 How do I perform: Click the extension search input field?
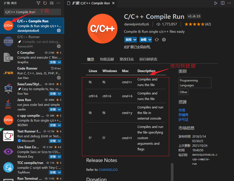tap(33, 12)
